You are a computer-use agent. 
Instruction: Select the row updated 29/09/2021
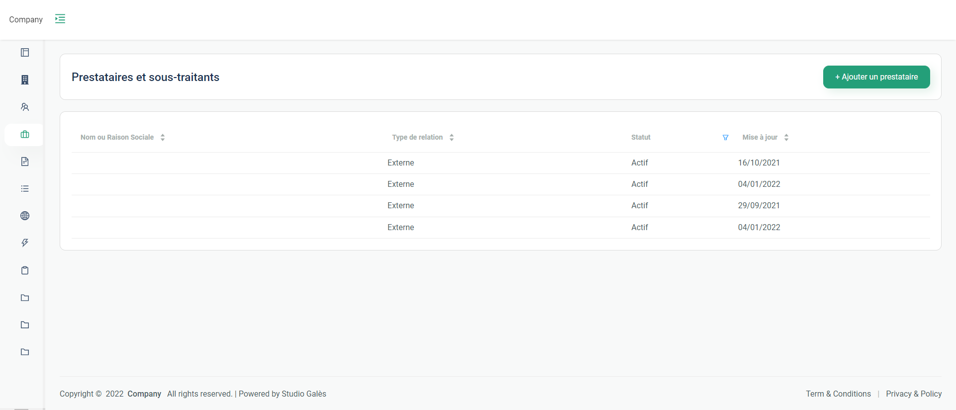[x=500, y=206]
